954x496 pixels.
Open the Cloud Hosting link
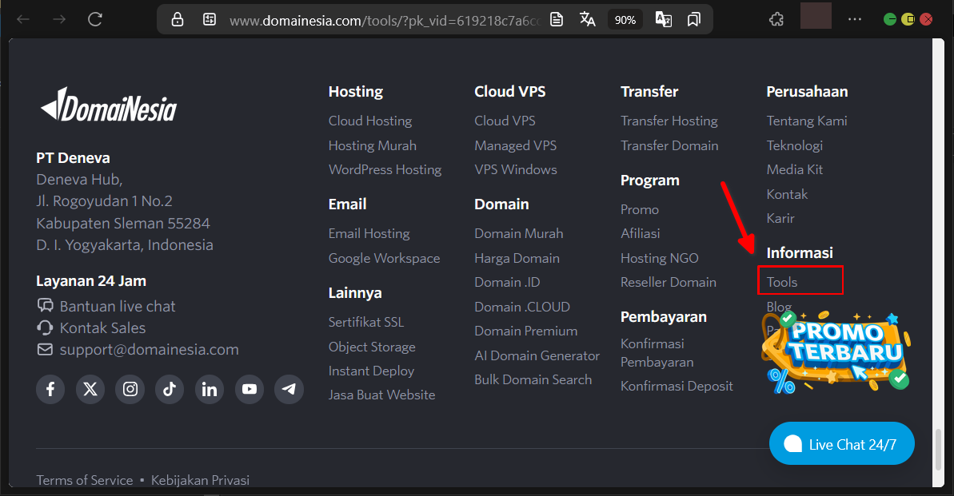370,121
